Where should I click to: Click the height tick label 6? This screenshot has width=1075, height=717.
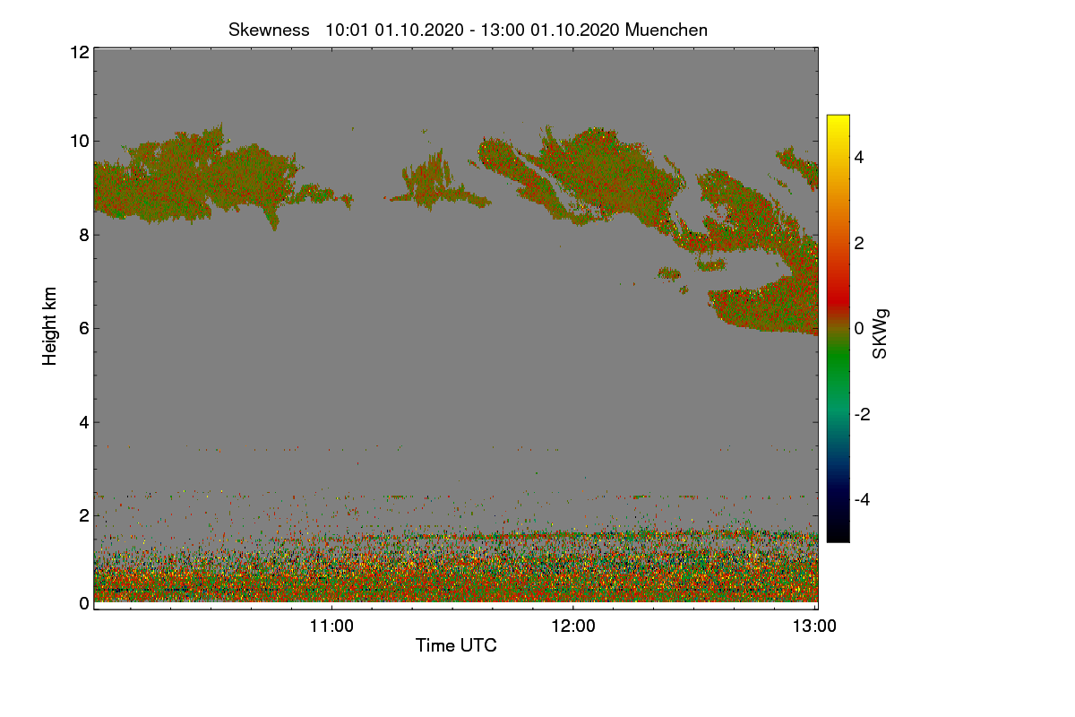click(82, 328)
